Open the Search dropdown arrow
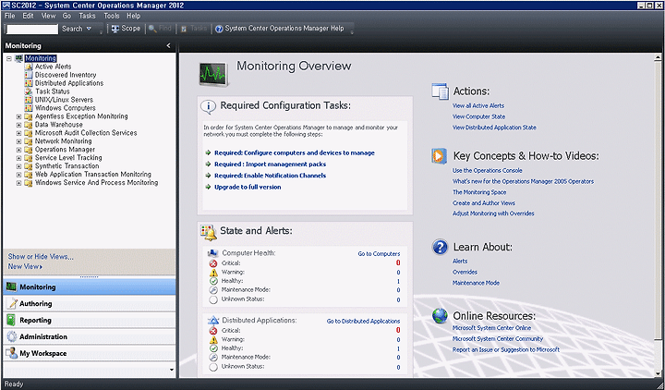The image size is (665, 390). (89, 29)
